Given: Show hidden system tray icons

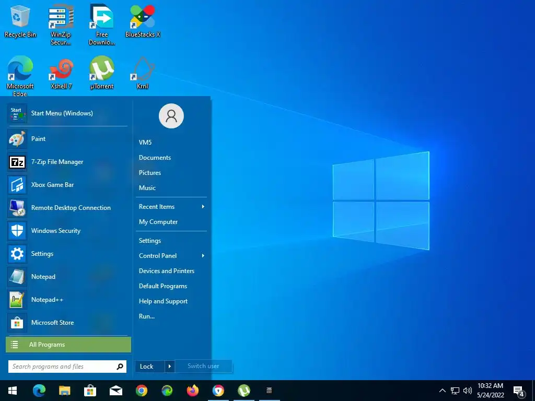Looking at the screenshot, I should [442, 391].
